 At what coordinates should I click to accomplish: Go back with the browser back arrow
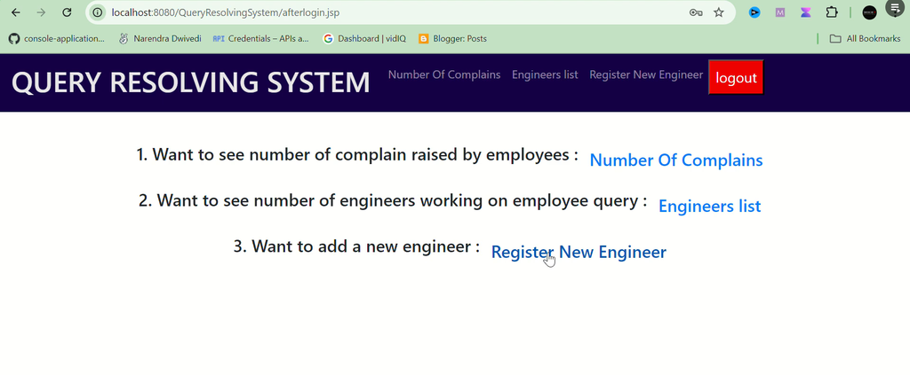[16, 12]
